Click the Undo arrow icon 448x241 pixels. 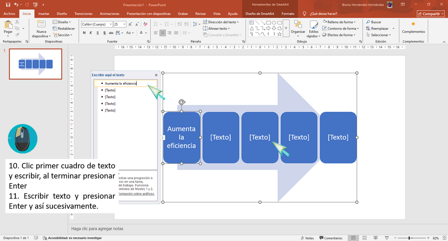click(16, 5)
